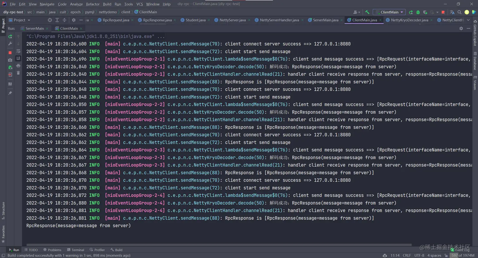The height and width of the screenshot is (258, 478).
Task: Open run configuration wrench in Run panel
Action: point(10,44)
